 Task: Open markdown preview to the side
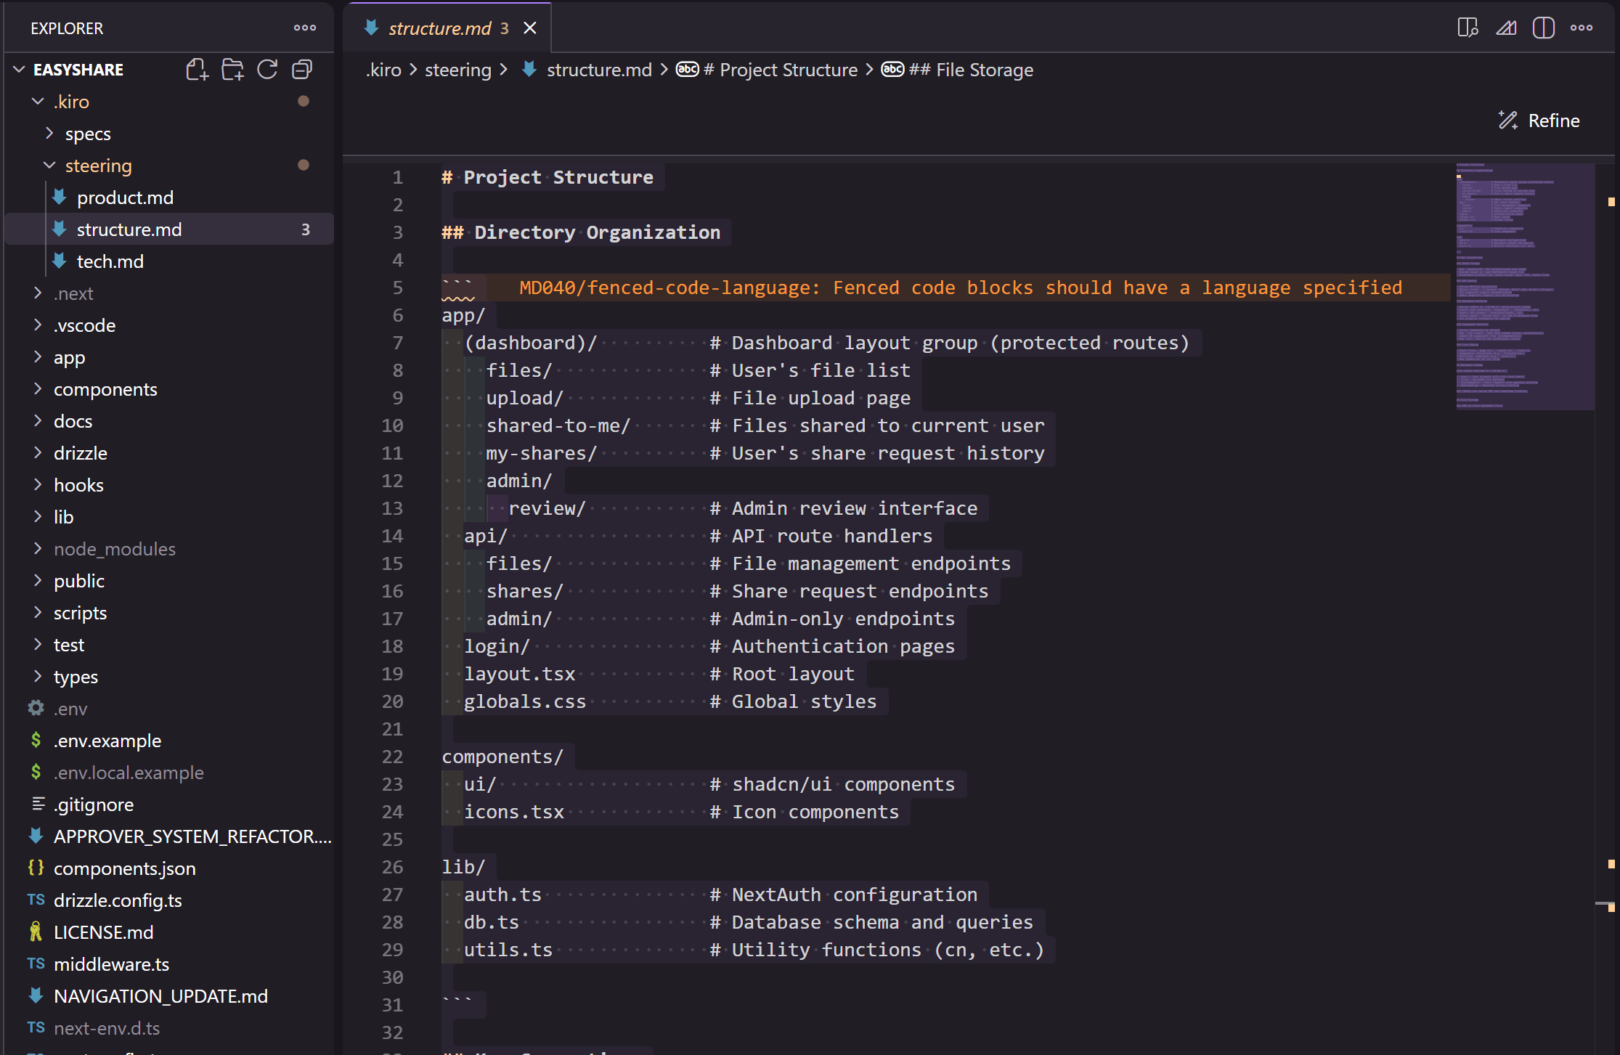click(1468, 28)
